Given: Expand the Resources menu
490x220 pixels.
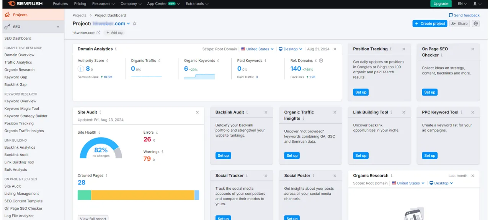Looking at the screenshot, I should point(103,4).
